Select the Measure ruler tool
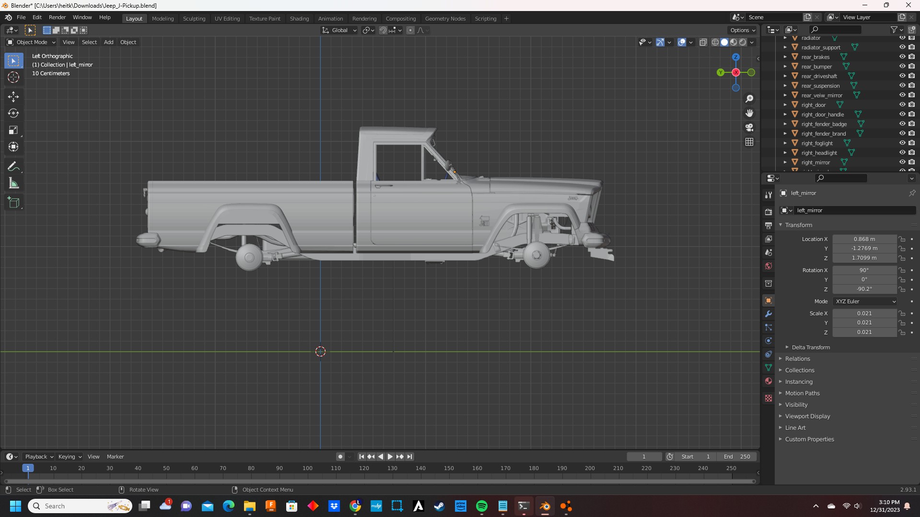Viewport: 920px width, 517px height. (13, 184)
